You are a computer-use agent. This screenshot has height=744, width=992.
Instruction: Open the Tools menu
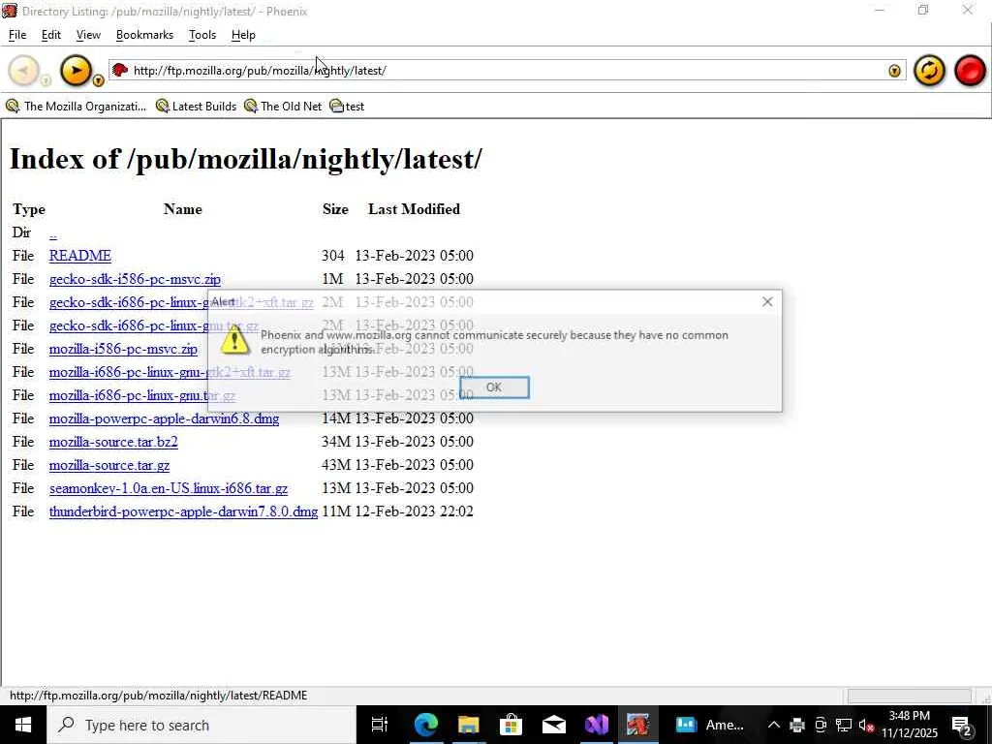click(x=202, y=35)
